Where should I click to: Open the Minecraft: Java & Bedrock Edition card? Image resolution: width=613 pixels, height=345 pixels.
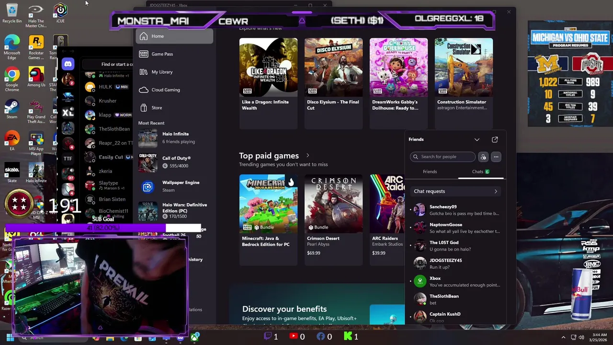(268, 219)
